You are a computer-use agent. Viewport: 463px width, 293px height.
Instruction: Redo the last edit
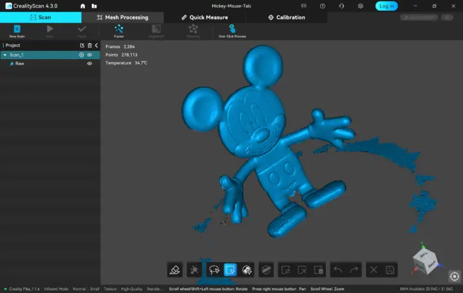click(x=354, y=270)
